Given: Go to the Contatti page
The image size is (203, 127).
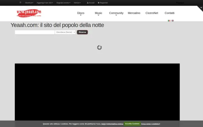Looking at the screenshot, I should tap(170, 13).
